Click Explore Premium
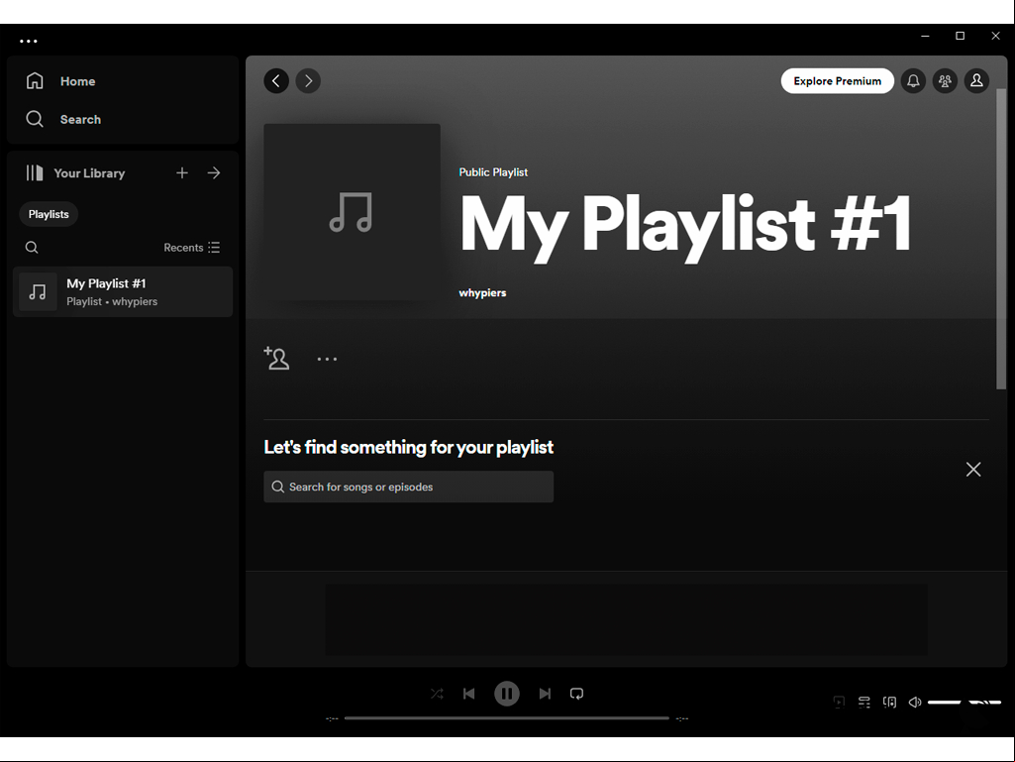 pos(837,81)
